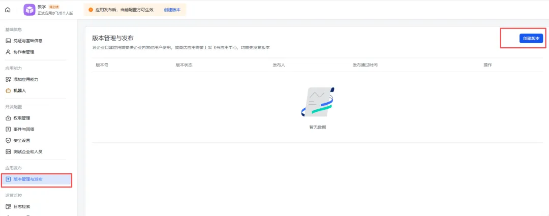Click the 机器人 robot icon
Image resolution: width=549 pixels, height=216 pixels.
tap(9, 90)
